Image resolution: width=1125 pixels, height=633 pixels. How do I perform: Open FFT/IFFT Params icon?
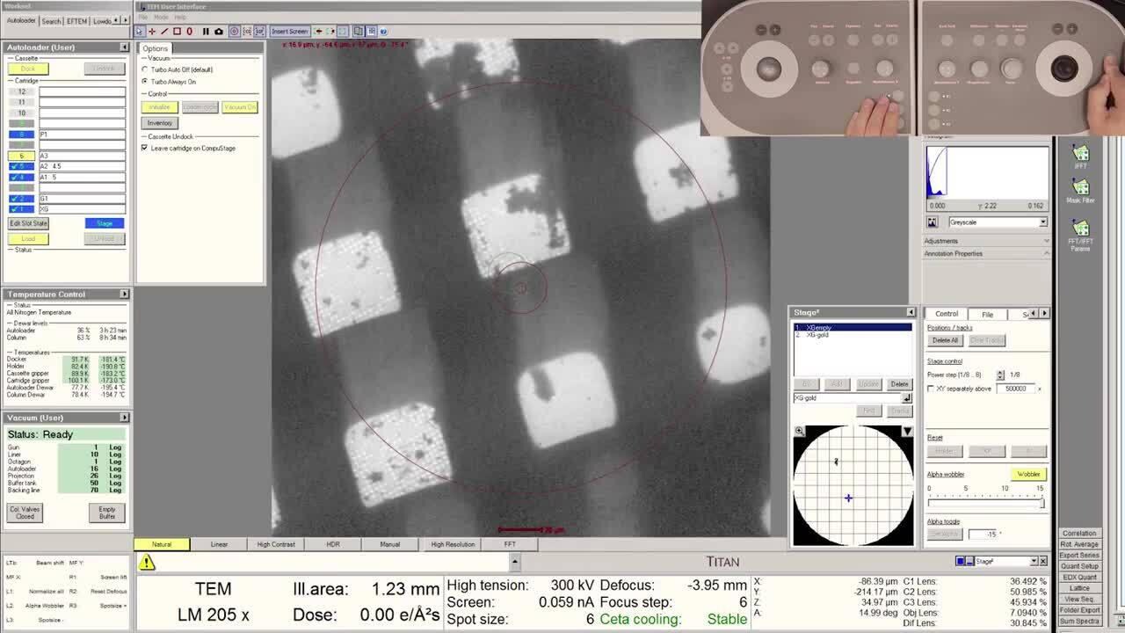coord(1080,235)
